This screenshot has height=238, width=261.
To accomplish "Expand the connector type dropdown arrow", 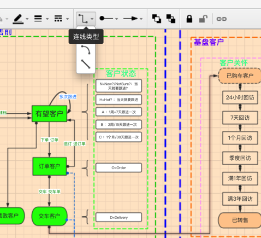I will click(92, 19).
